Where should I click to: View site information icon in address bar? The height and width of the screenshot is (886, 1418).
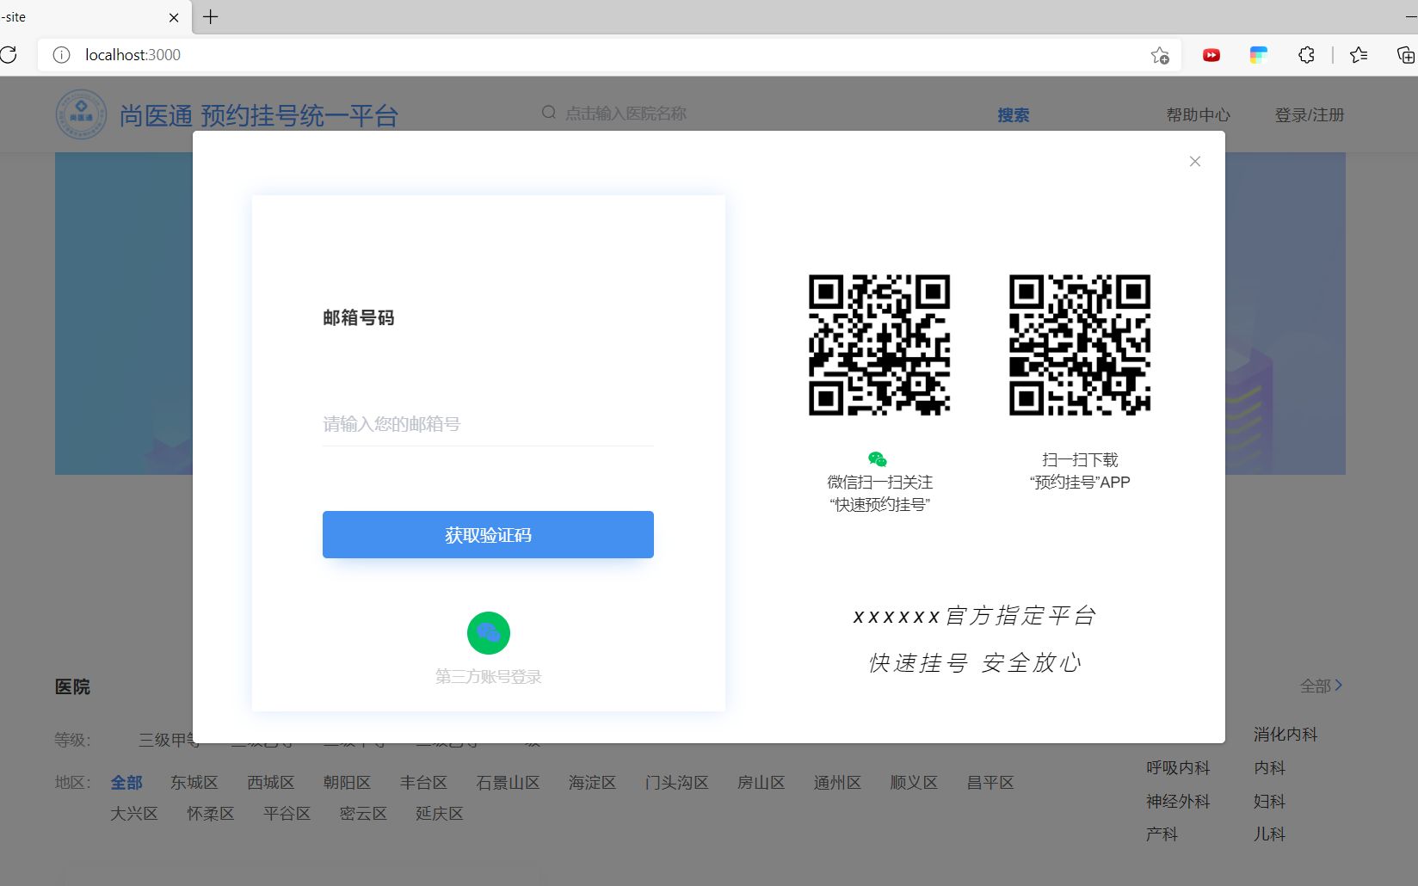[x=61, y=55]
